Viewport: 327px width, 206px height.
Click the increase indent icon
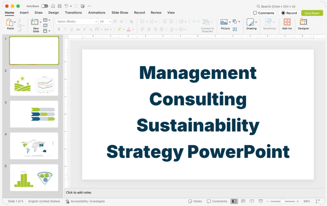click(171, 21)
